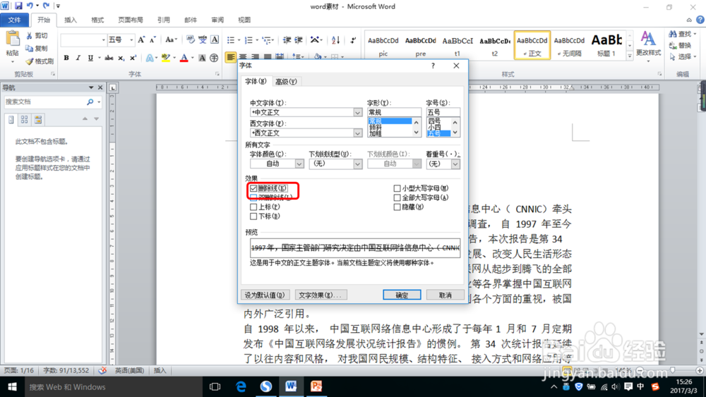Click the numbered list icon

tap(248, 40)
